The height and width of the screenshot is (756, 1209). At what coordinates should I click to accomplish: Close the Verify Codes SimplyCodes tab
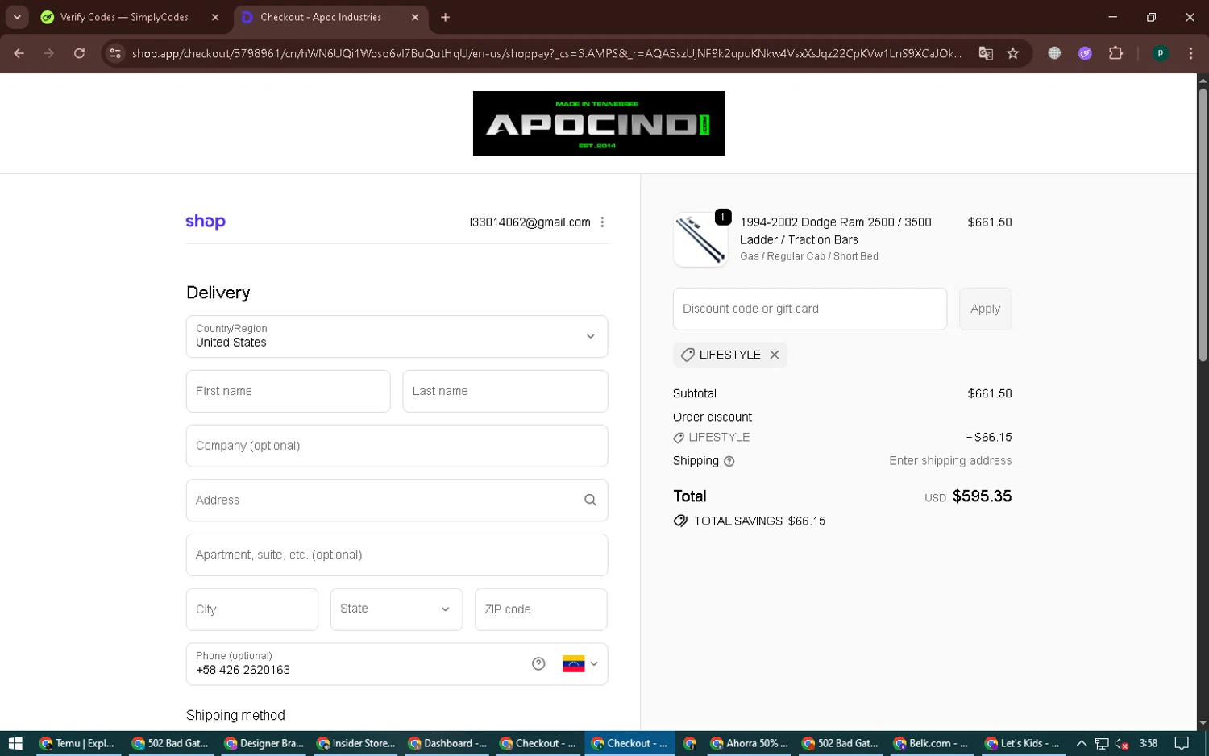[x=215, y=17]
